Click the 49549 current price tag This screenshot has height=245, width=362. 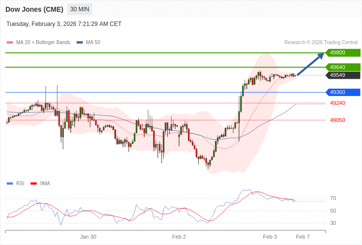[x=343, y=75]
